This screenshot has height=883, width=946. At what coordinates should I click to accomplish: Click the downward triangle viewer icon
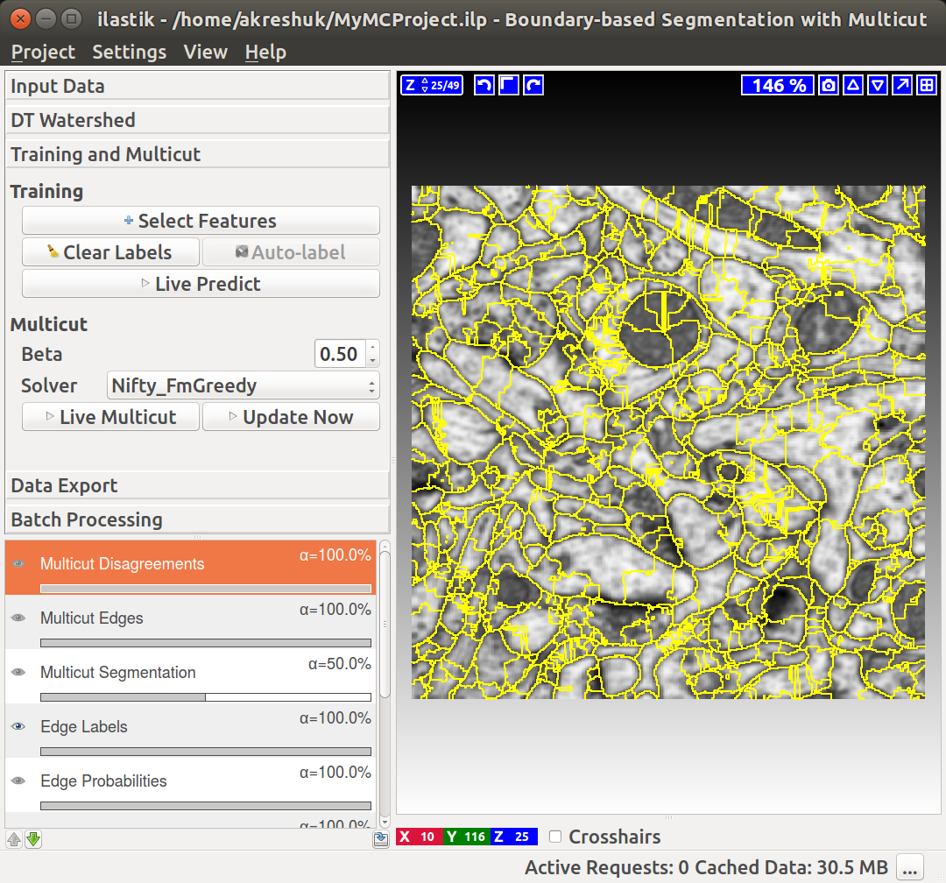coord(878,85)
